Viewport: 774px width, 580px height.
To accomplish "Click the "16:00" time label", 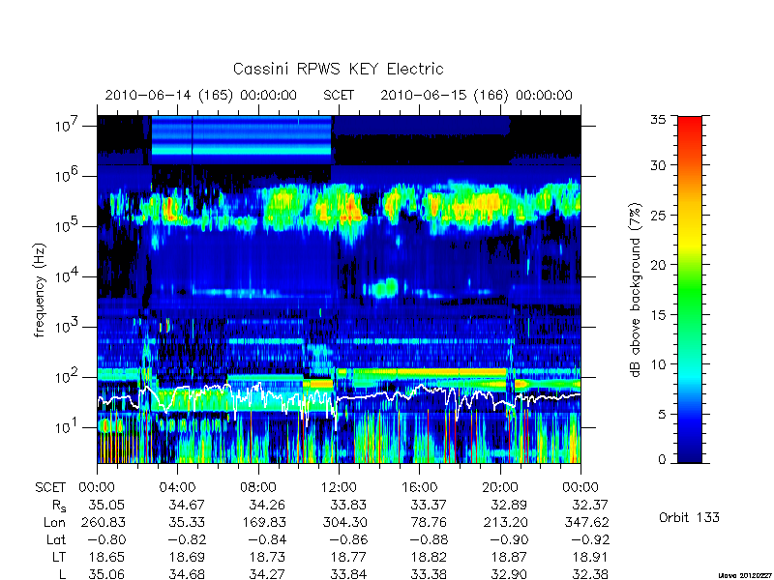I will (x=419, y=487).
